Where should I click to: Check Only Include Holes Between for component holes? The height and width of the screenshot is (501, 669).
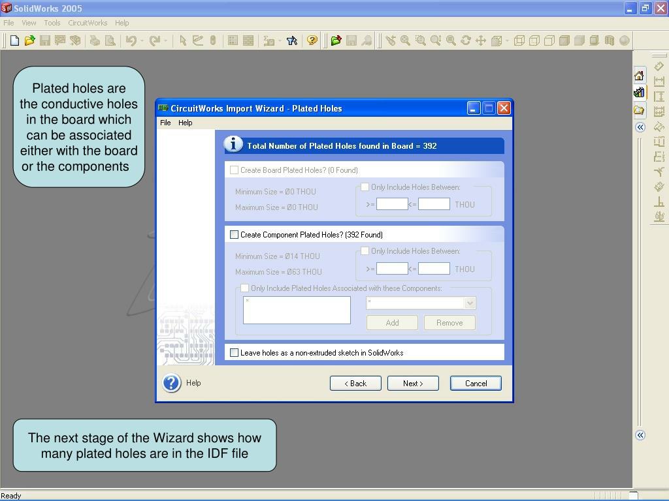[x=365, y=251]
